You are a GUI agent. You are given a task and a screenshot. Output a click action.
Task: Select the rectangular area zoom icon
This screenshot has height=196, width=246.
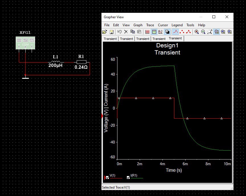[217, 32]
